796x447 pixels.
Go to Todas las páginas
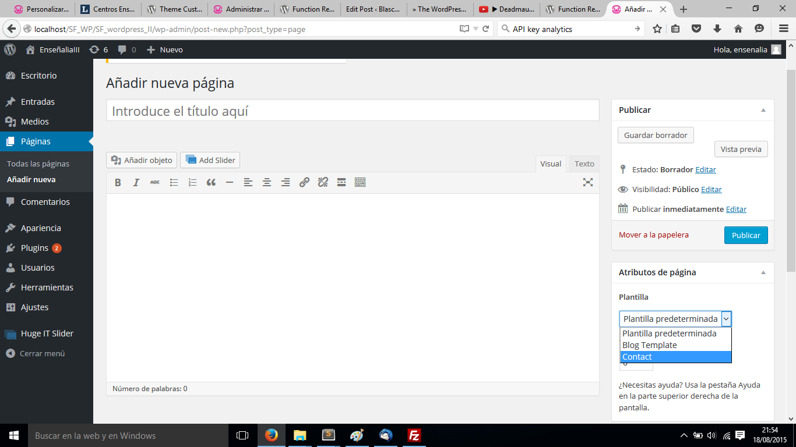point(38,164)
